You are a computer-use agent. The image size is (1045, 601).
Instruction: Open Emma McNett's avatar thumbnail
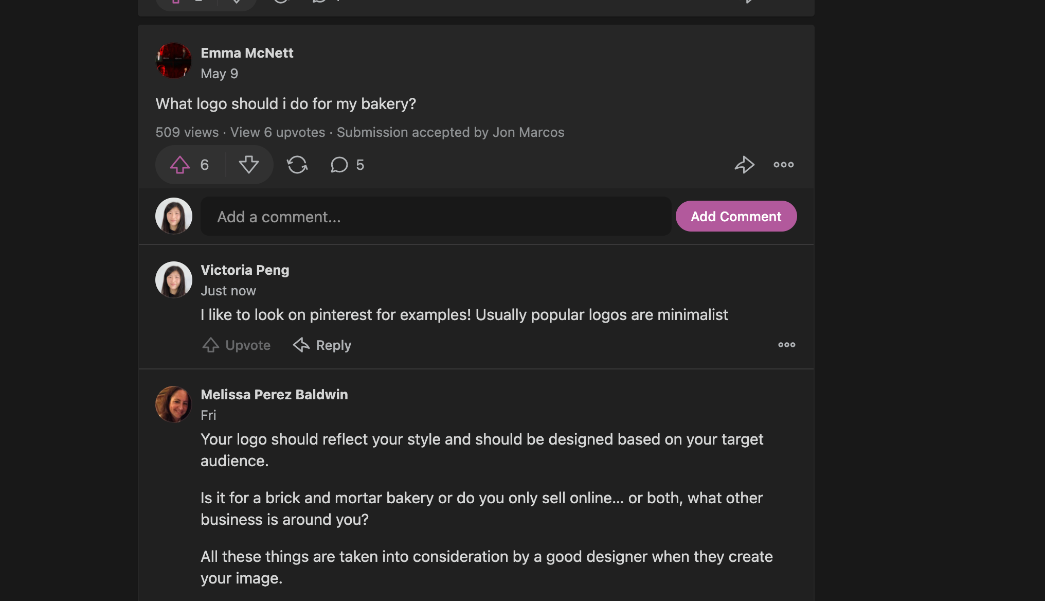(x=173, y=60)
